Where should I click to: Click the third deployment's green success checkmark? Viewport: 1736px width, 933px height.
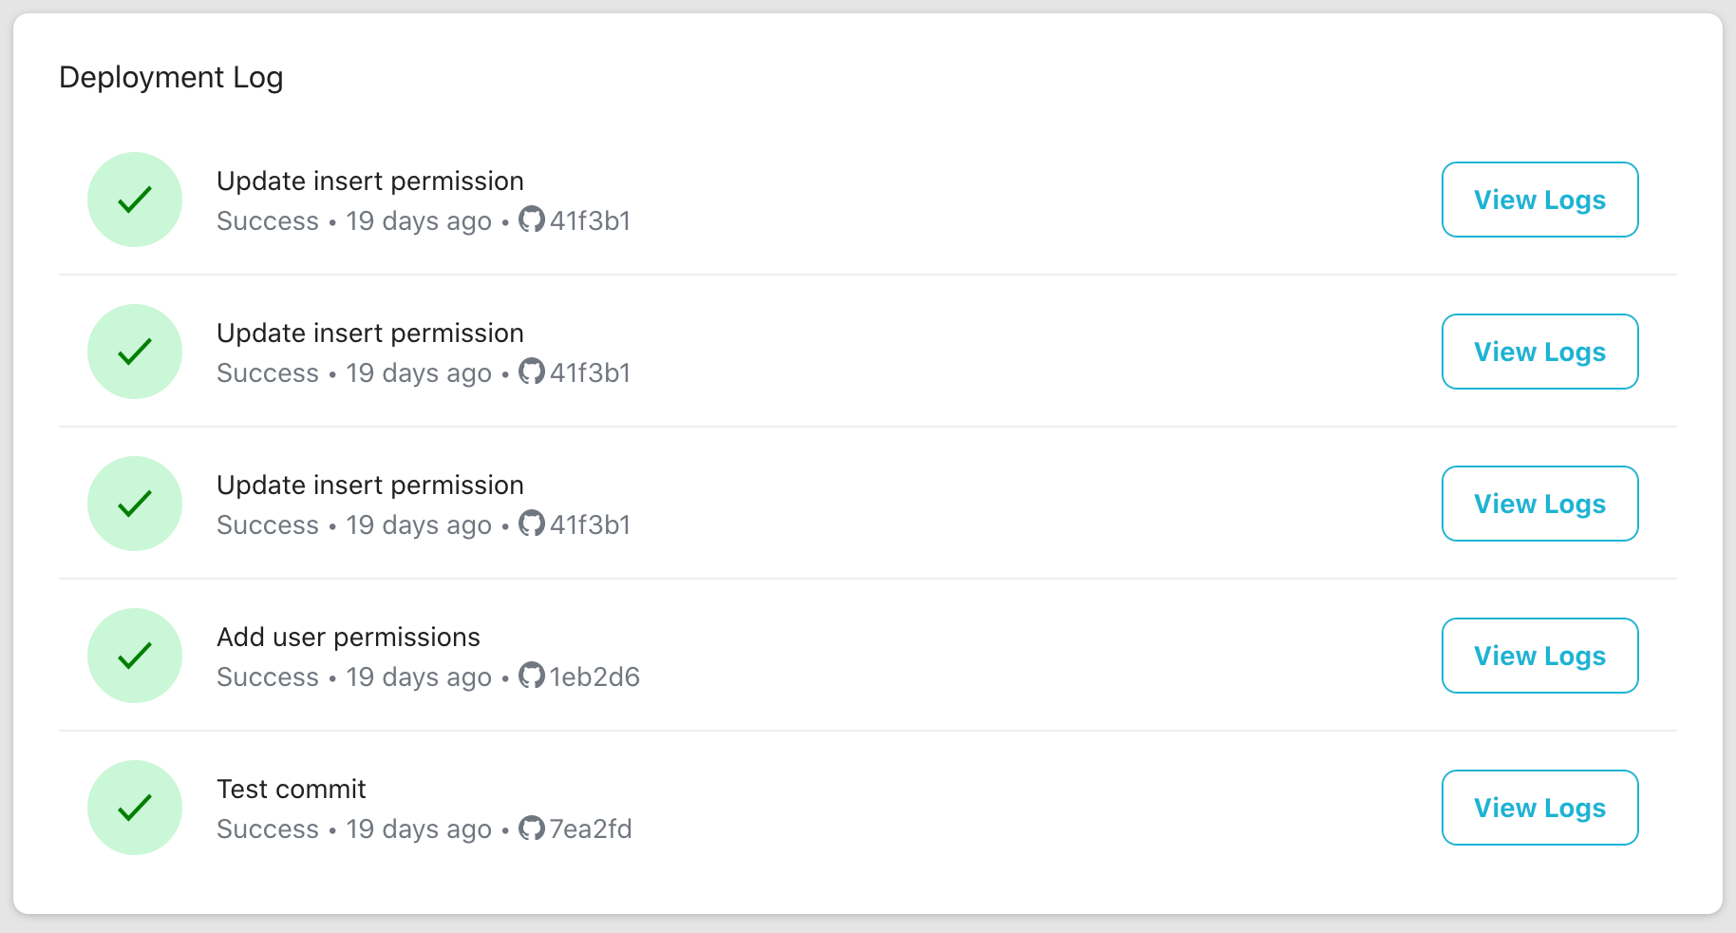coord(135,504)
